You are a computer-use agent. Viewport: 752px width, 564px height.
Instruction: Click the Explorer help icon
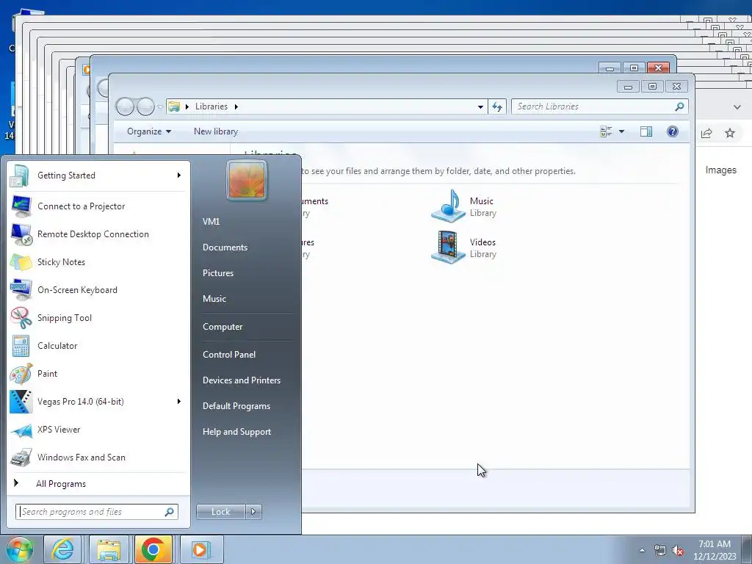pos(673,131)
